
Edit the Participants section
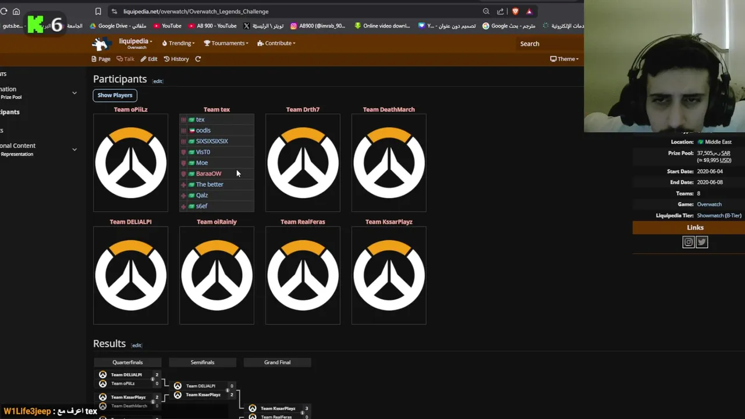click(158, 81)
